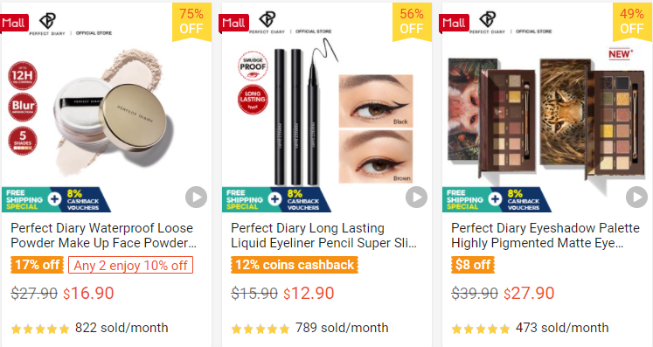Click star rating for the eyeshadow palette
Screen dimensions: 653x347
coord(480,330)
